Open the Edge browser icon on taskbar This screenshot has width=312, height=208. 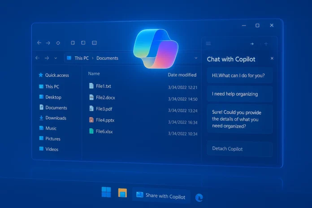point(199,198)
